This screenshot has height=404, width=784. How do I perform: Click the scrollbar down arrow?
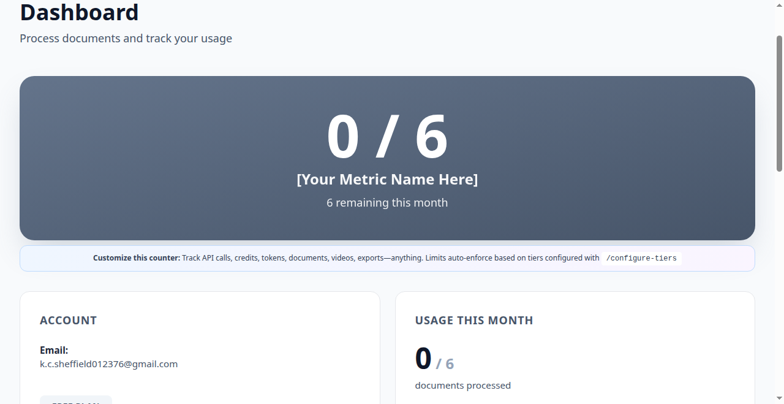(x=779, y=399)
